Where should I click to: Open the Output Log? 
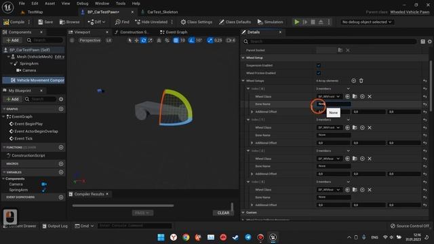pyautogui.click(x=55, y=226)
